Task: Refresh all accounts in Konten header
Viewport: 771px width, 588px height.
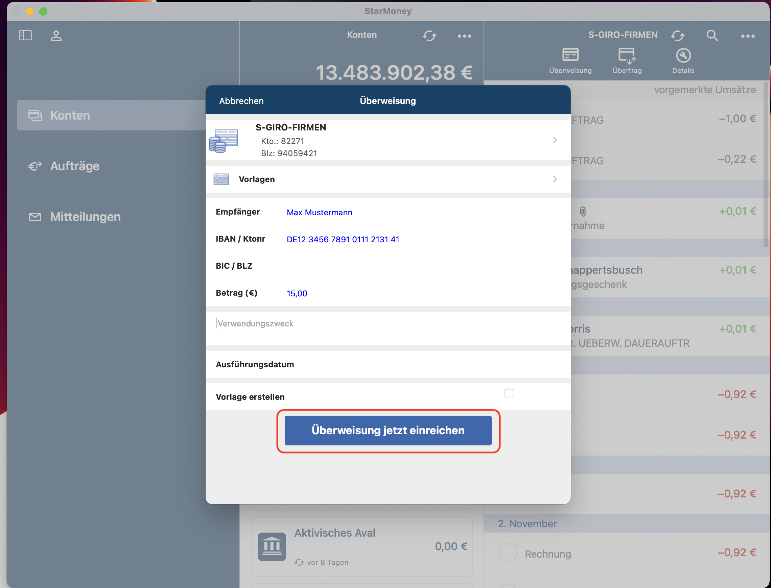Action: point(429,36)
